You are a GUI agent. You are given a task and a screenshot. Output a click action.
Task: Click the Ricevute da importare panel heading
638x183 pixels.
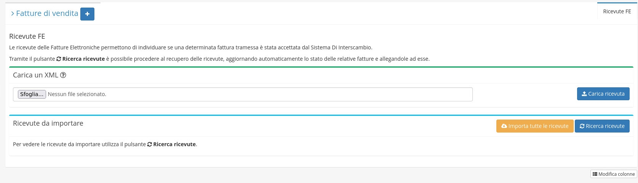click(x=48, y=123)
